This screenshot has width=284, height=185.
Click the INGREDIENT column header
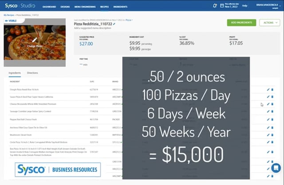pyautogui.click(x=15, y=82)
